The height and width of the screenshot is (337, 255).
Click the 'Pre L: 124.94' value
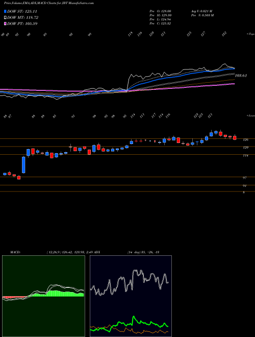pyautogui.click(x=160, y=19)
